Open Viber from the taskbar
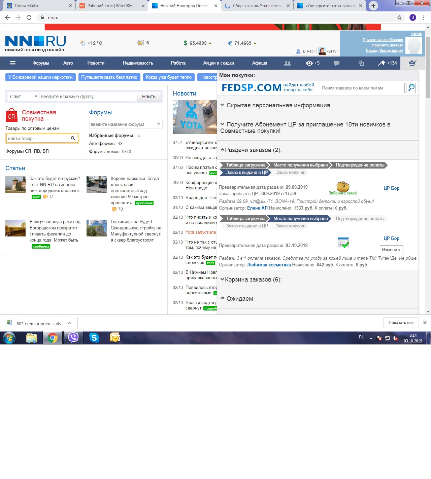The height and width of the screenshot is (479, 431). coord(73,337)
